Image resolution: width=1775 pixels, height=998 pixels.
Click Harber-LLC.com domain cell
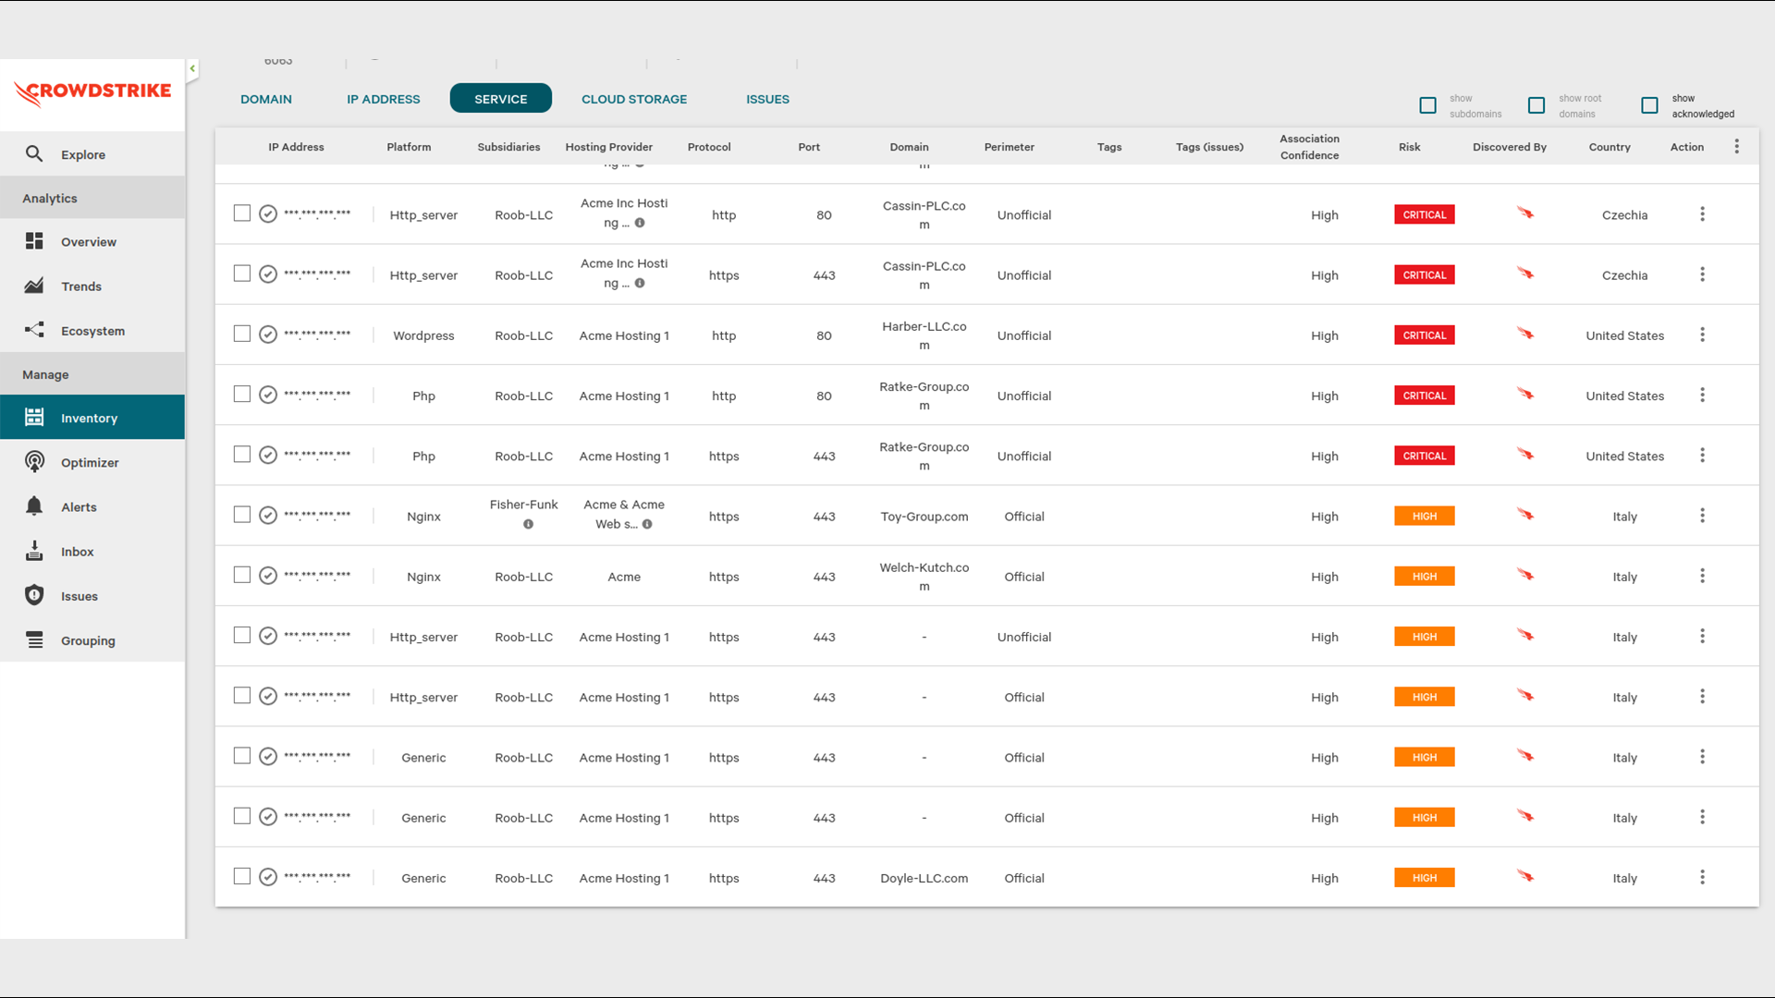[924, 335]
